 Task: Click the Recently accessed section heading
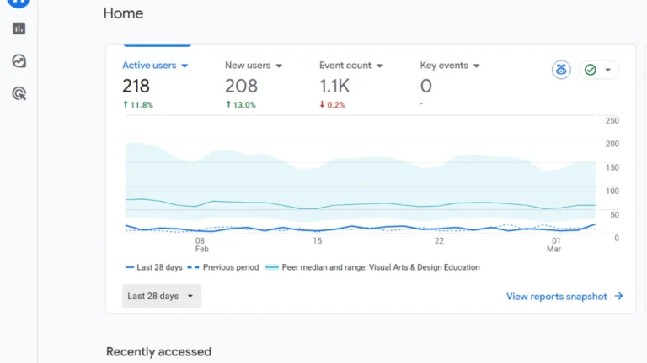158,351
